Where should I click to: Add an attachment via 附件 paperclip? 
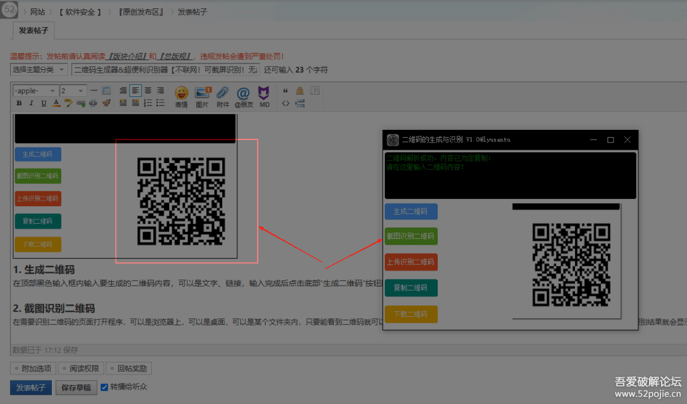click(x=223, y=97)
